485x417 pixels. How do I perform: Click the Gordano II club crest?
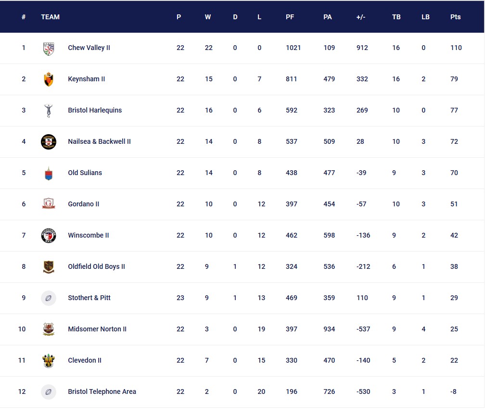(x=49, y=204)
